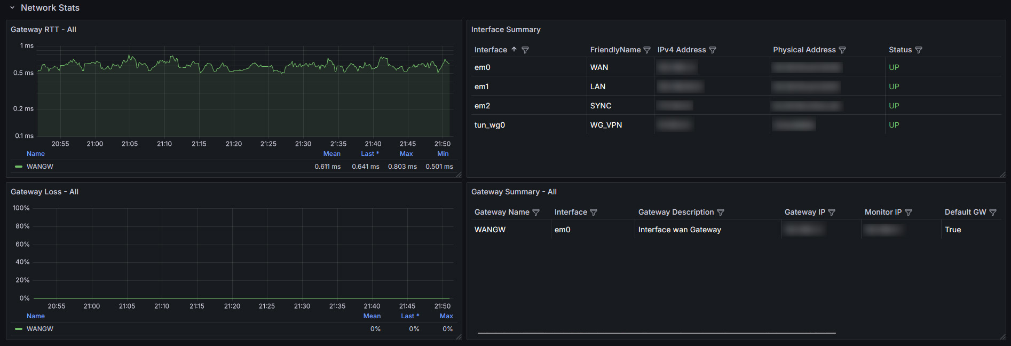Click the UP status for em0
The height and width of the screenshot is (346, 1011).
894,67
